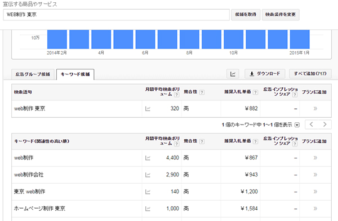Click the 検索条件を変更 button
338x221 pixels.
281,15
